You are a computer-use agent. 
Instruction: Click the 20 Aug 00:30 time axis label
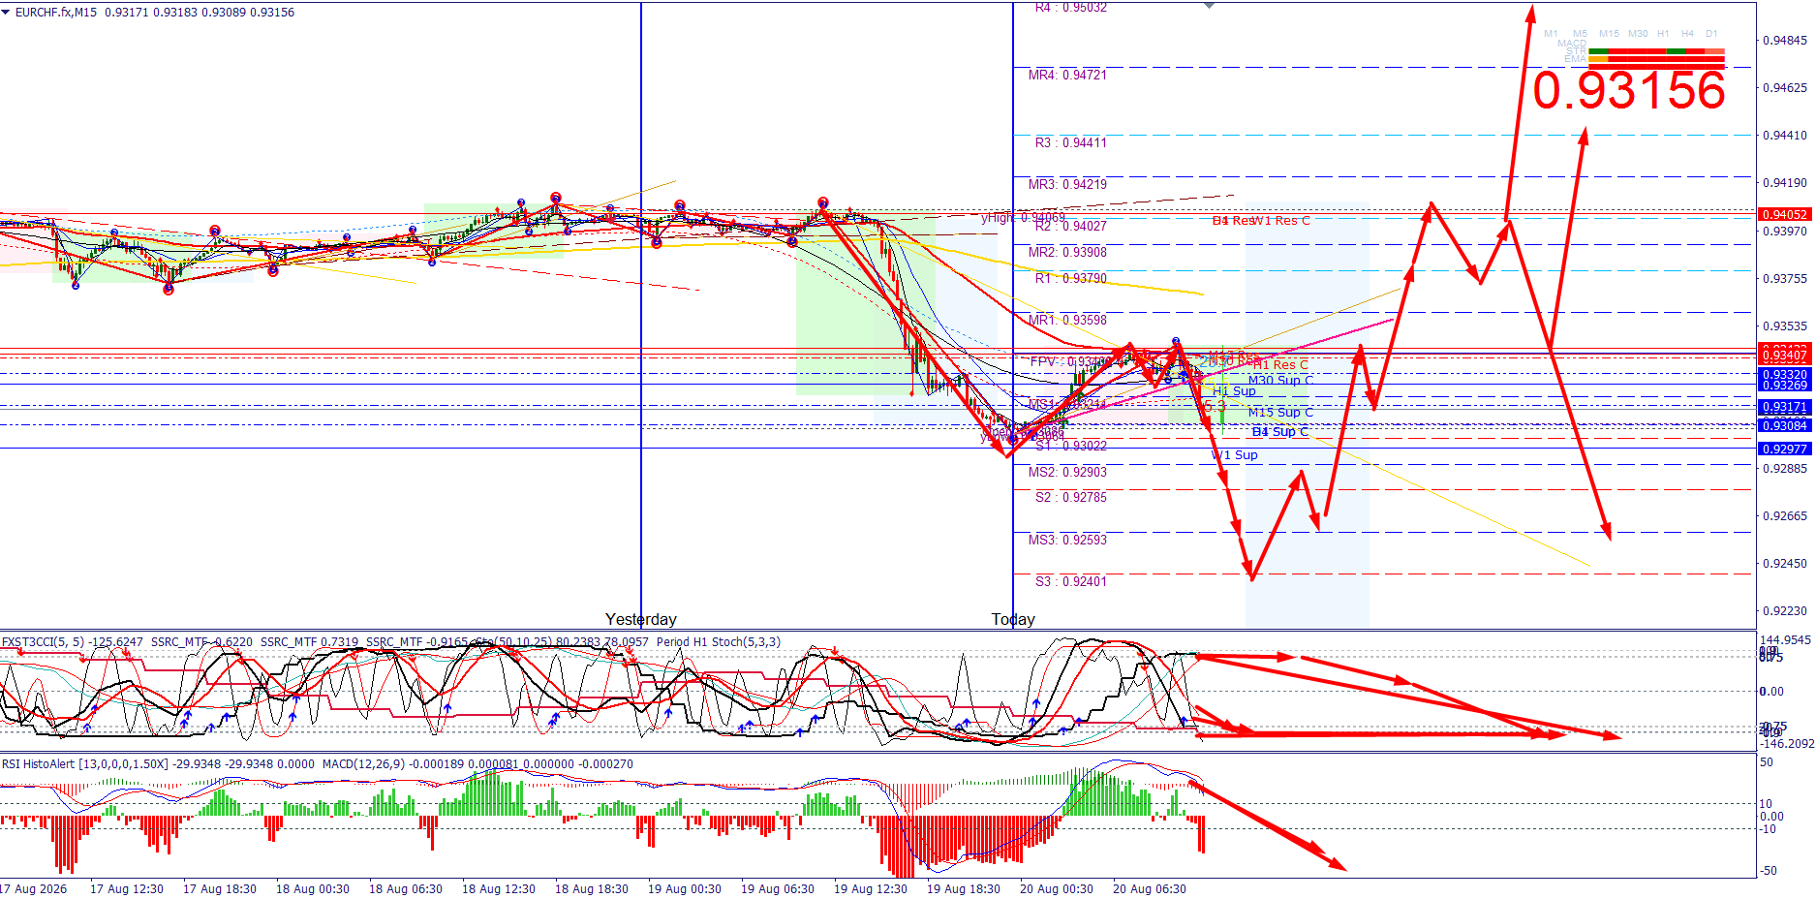[1056, 888]
